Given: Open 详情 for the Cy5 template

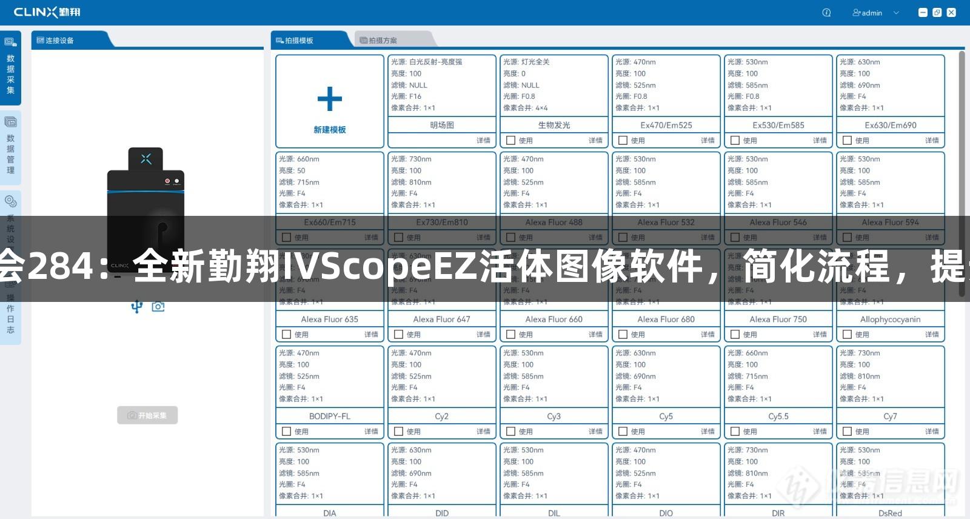Looking at the screenshot, I should pyautogui.click(x=707, y=432).
